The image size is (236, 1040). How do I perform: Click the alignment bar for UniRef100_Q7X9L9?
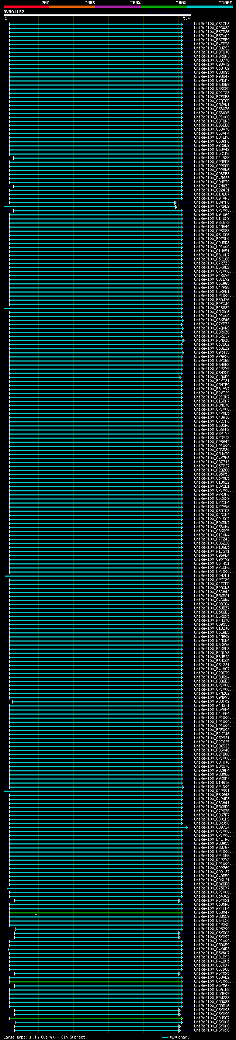pos(90,207)
